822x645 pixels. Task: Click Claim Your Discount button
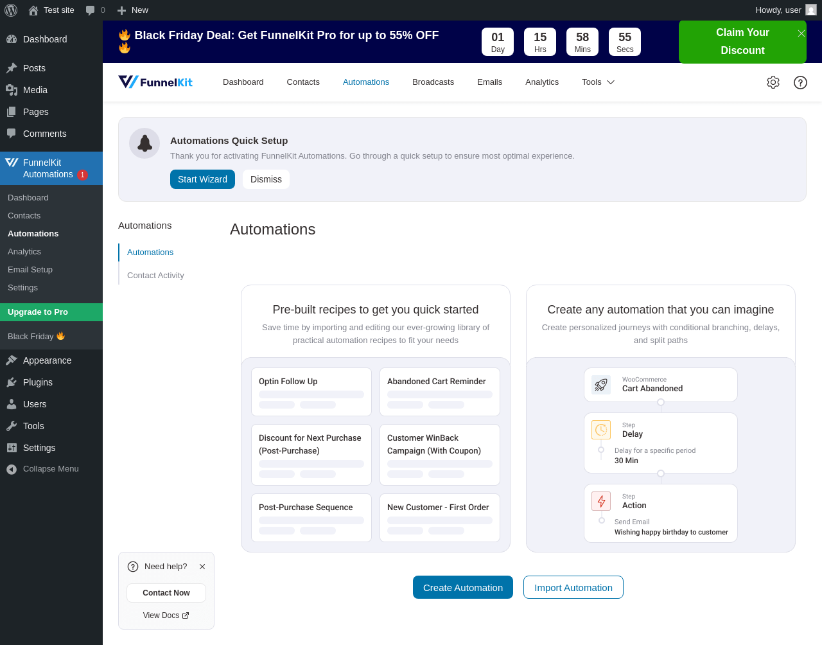point(742,42)
